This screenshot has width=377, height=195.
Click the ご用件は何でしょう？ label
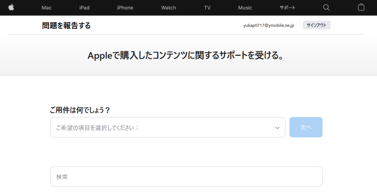coord(80,110)
